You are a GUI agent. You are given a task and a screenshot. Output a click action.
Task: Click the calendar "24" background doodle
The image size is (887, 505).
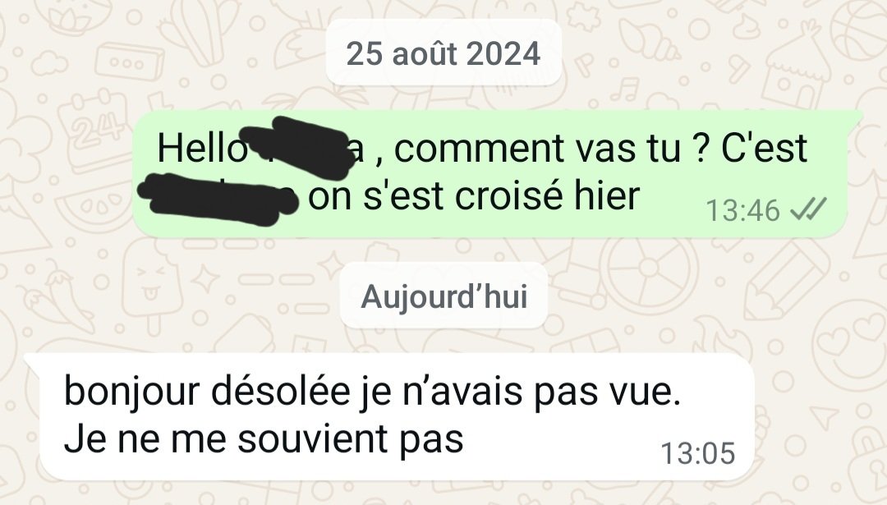pyautogui.click(x=96, y=131)
